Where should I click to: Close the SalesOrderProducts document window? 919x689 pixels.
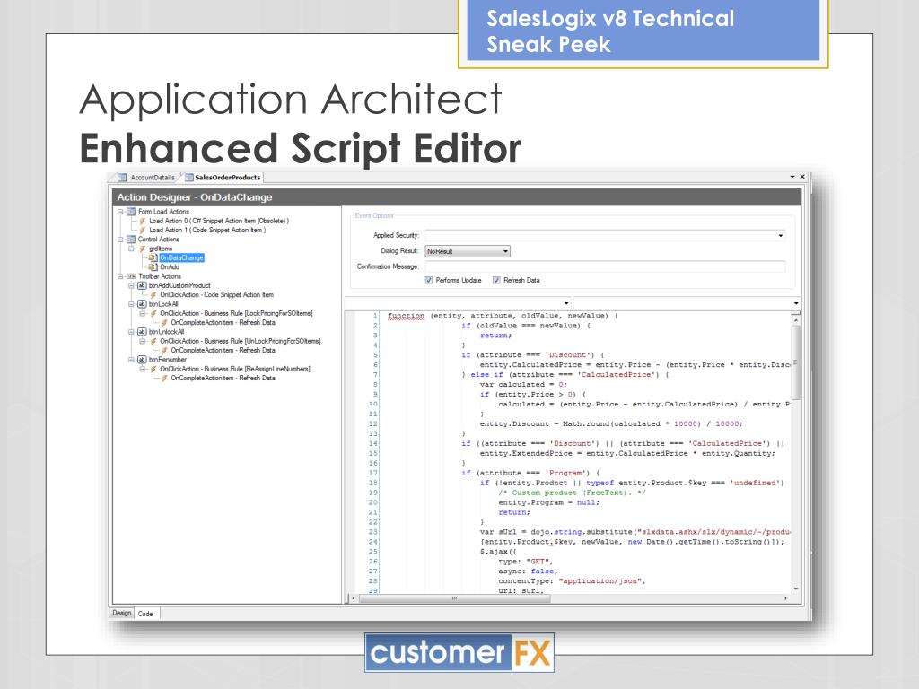(802, 177)
